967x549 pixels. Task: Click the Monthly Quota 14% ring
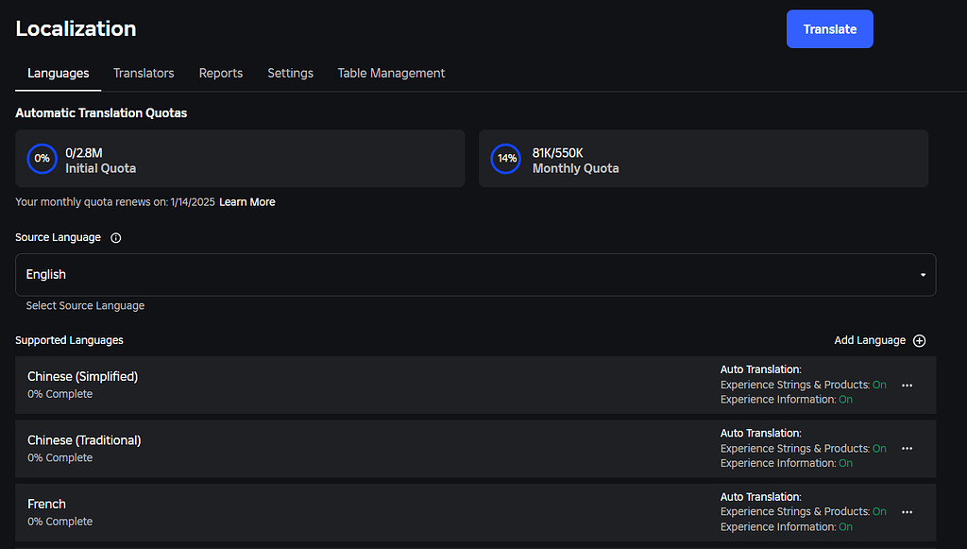point(507,159)
